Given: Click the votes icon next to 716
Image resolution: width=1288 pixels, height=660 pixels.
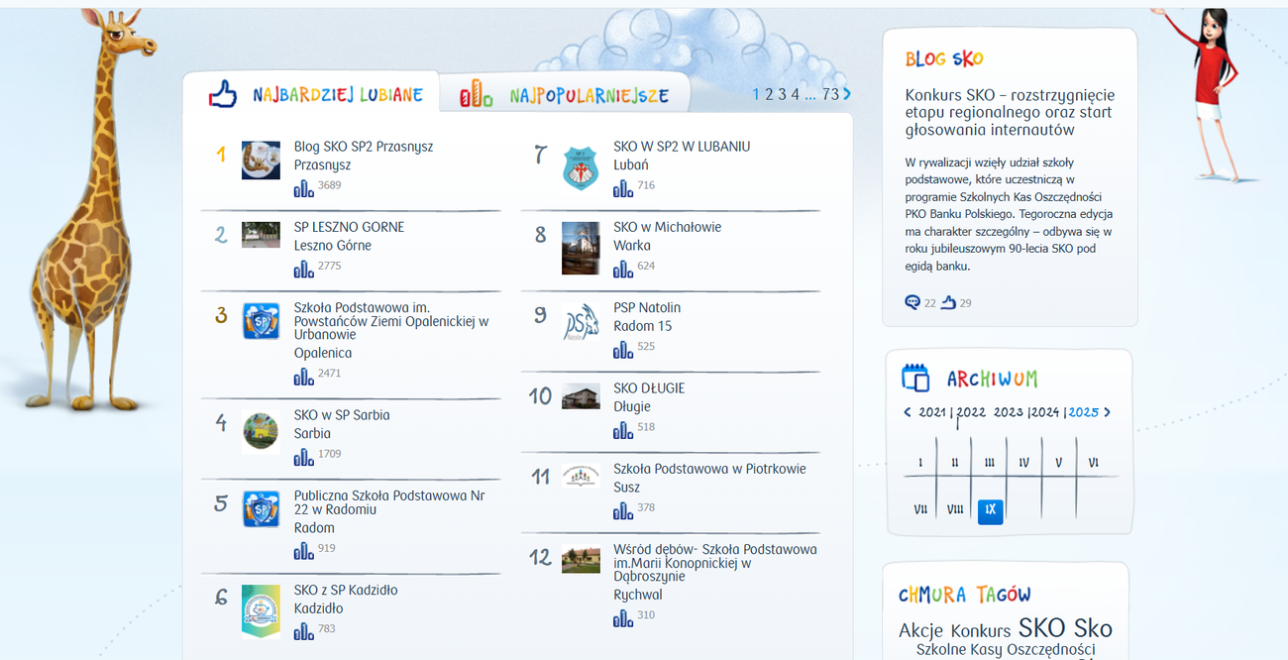Looking at the screenshot, I should pyautogui.click(x=623, y=188).
